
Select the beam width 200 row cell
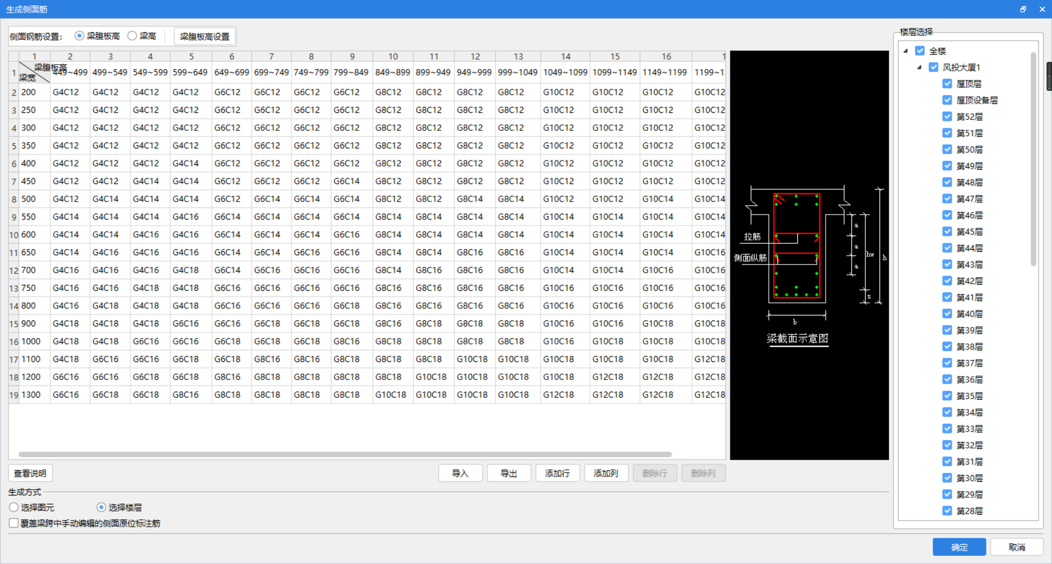point(35,93)
